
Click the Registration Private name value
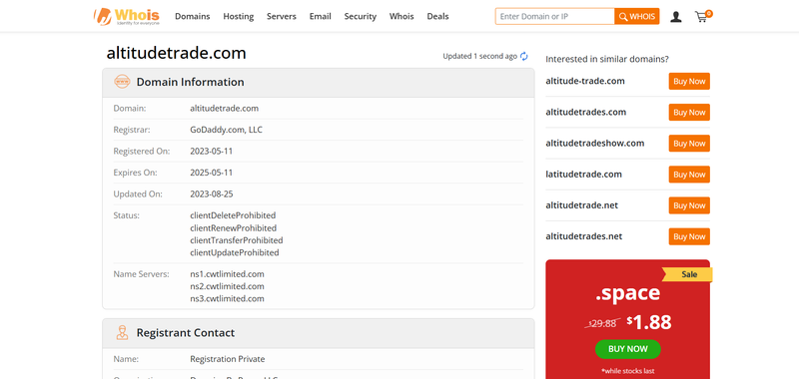click(228, 359)
